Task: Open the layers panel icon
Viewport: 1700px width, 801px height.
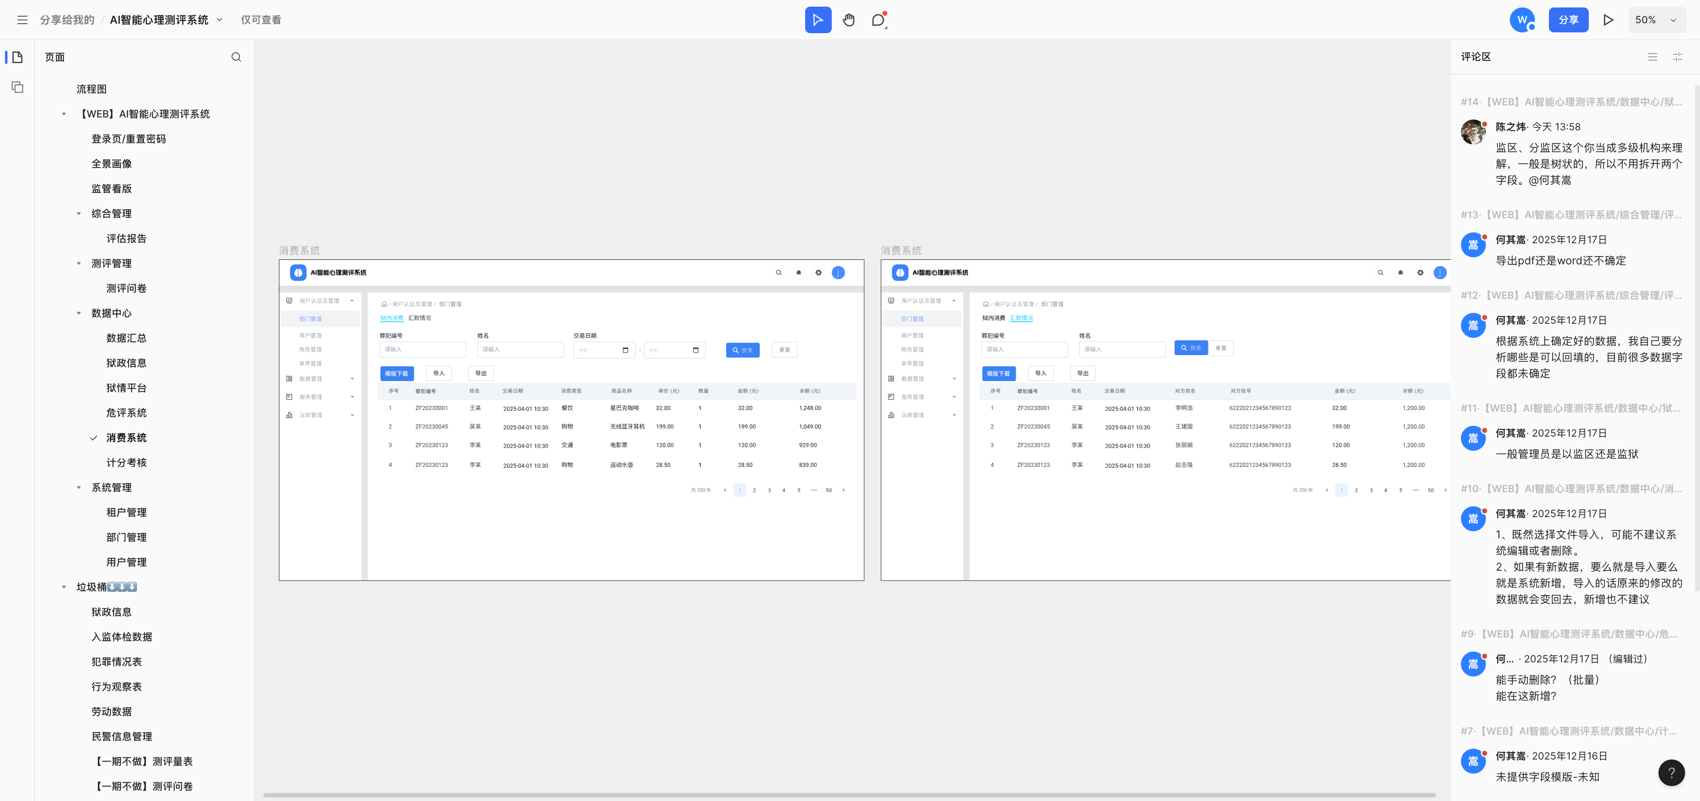Action: (x=18, y=87)
